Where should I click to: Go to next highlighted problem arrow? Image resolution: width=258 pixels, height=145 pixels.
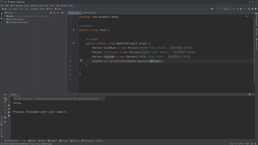tap(253, 17)
